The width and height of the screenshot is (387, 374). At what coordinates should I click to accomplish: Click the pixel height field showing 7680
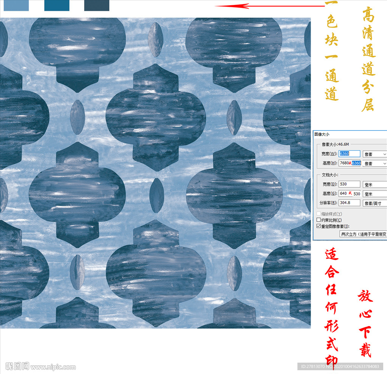click(x=350, y=163)
